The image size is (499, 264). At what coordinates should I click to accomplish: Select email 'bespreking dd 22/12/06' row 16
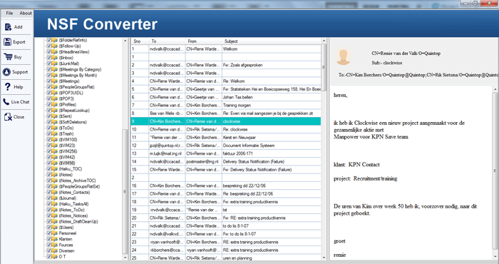[226, 186]
